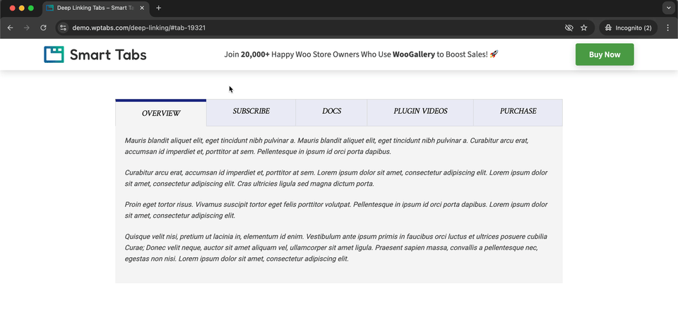Click the WooGallery promo banner text
Image resolution: width=678 pixels, height=313 pixels.
(362, 54)
